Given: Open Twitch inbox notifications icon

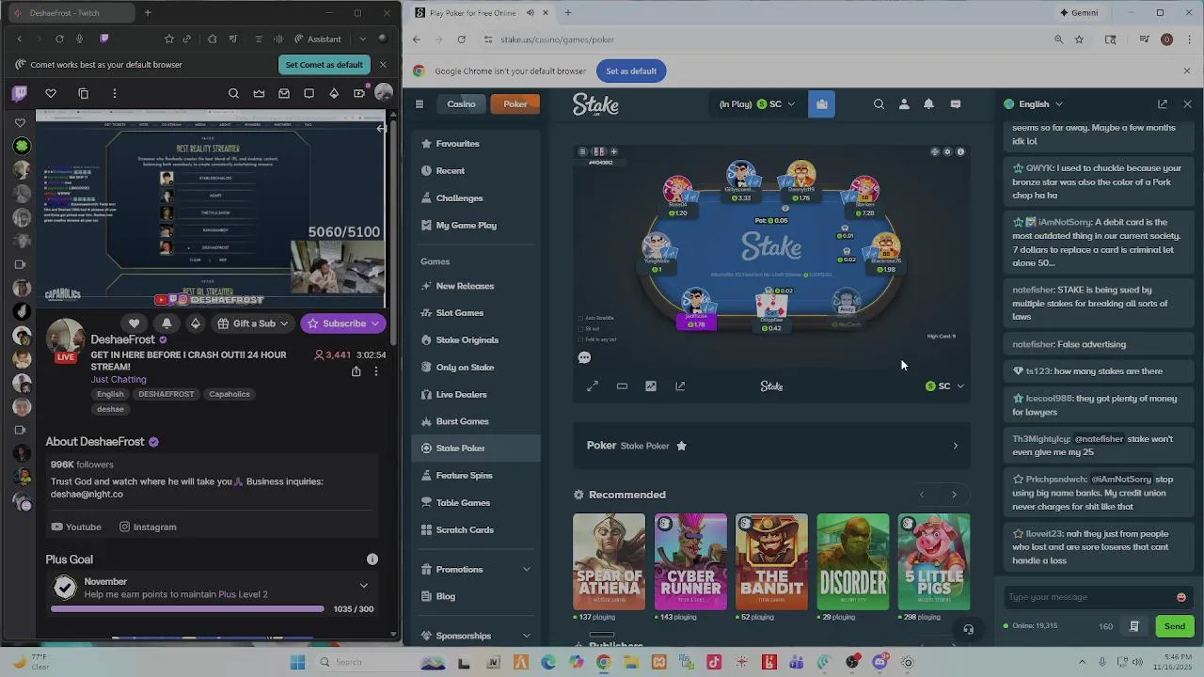Looking at the screenshot, I should pos(284,93).
